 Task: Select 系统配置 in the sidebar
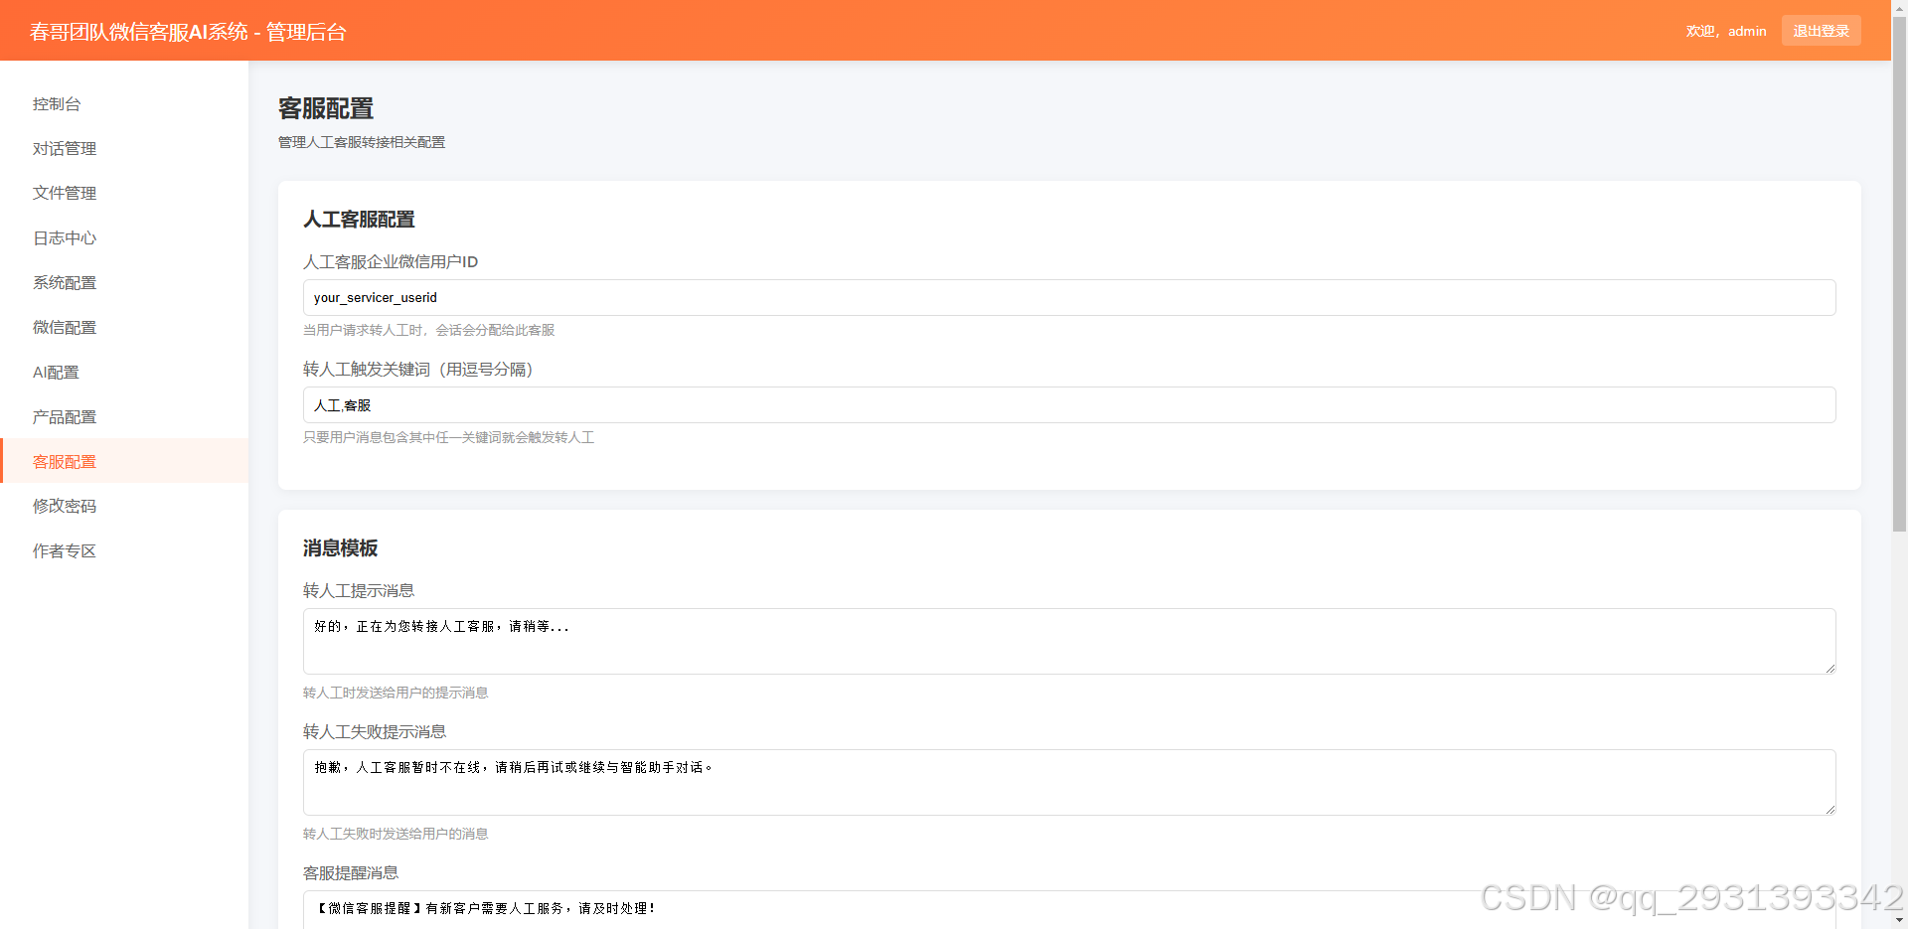[124, 282]
